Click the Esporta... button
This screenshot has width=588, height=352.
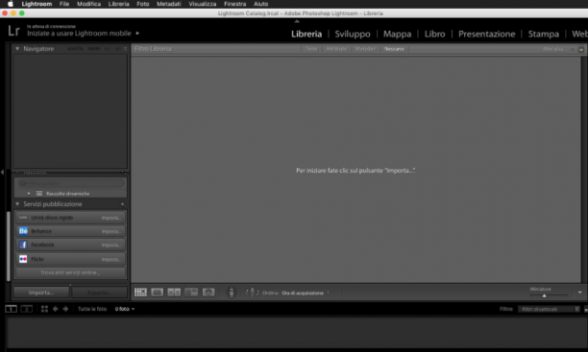click(99, 293)
